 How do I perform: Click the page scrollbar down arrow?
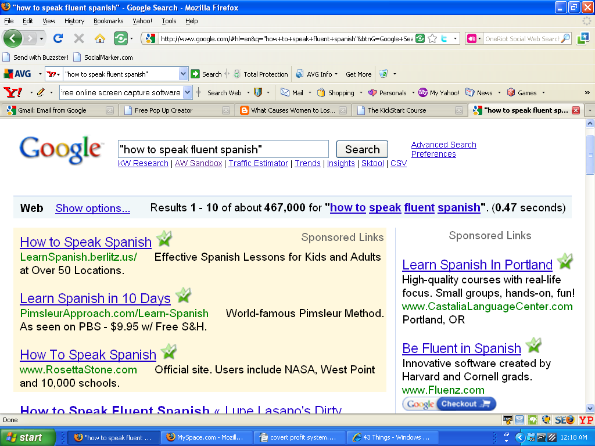590,408
